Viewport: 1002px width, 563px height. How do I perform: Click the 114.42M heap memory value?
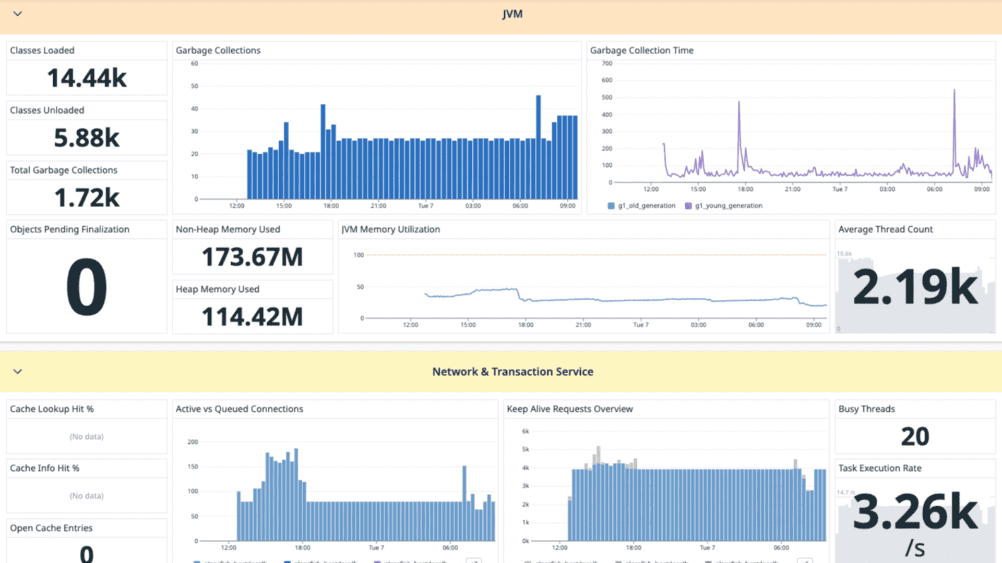[x=253, y=317]
